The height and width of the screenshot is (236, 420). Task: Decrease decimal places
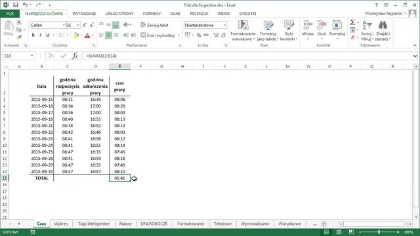point(223,35)
